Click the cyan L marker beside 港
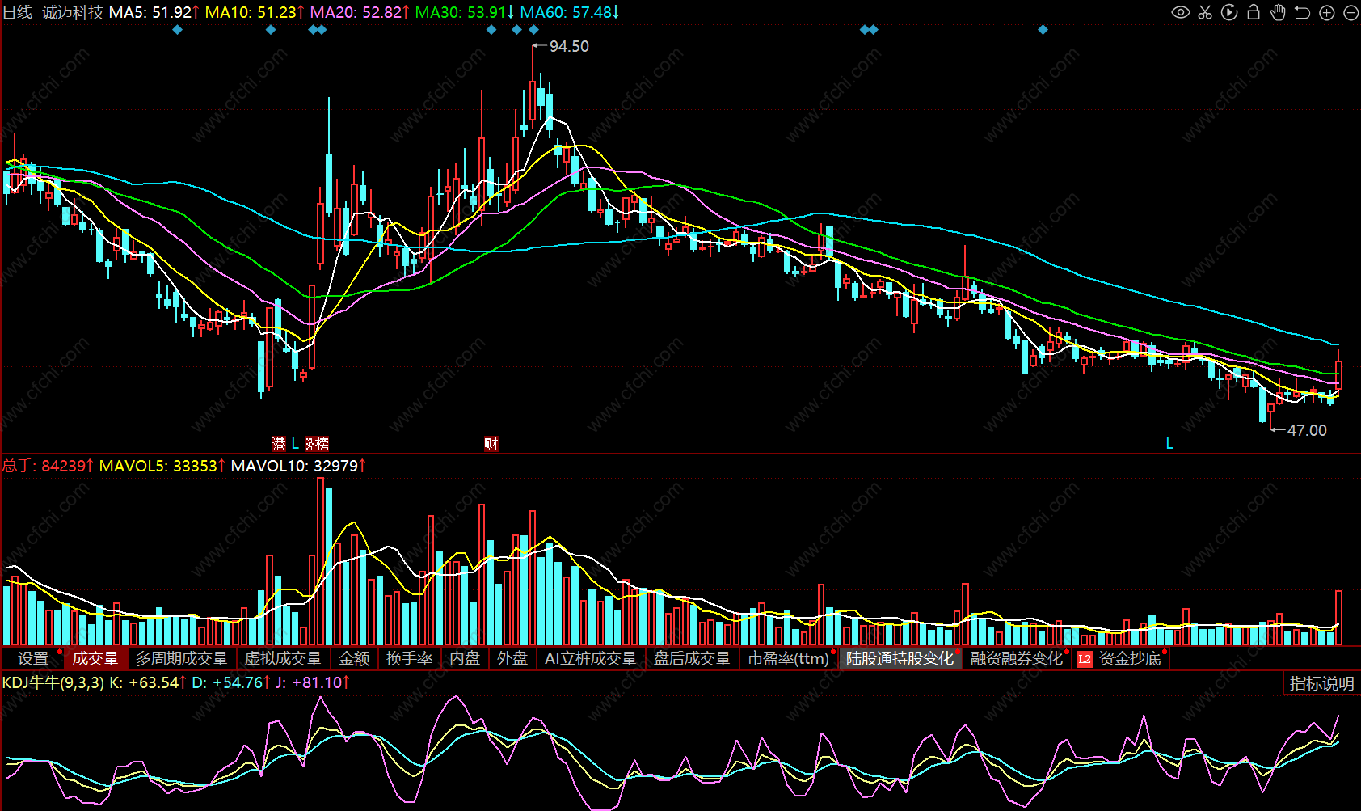1361x811 pixels. coord(296,444)
